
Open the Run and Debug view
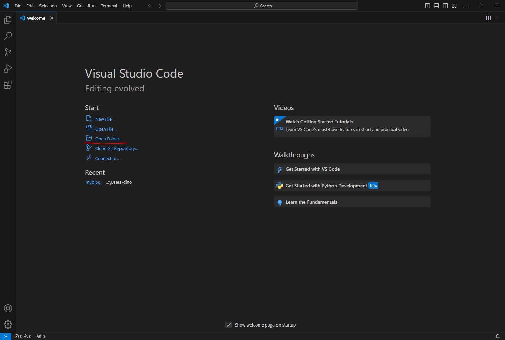[x=8, y=68]
